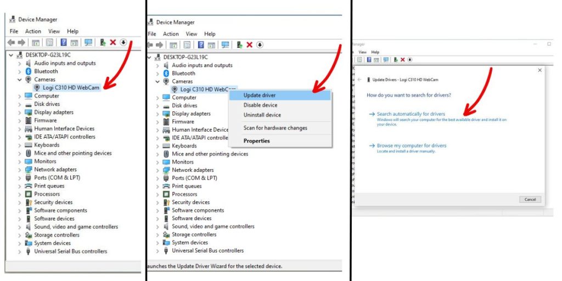Click red X uninstall icon in left toolbar

click(x=113, y=42)
